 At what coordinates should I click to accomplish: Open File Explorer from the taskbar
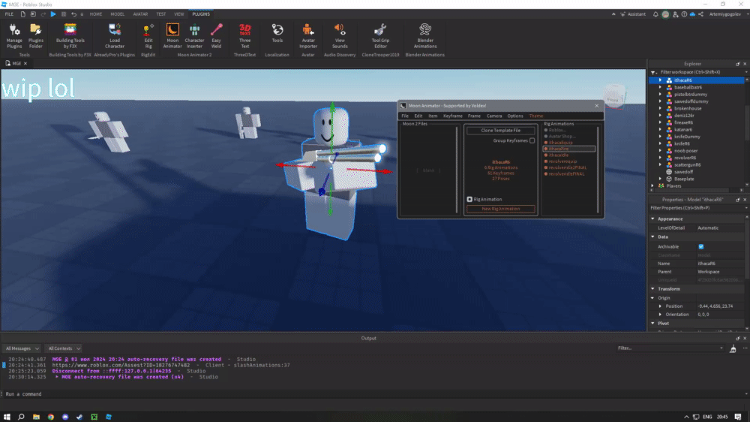click(x=36, y=417)
